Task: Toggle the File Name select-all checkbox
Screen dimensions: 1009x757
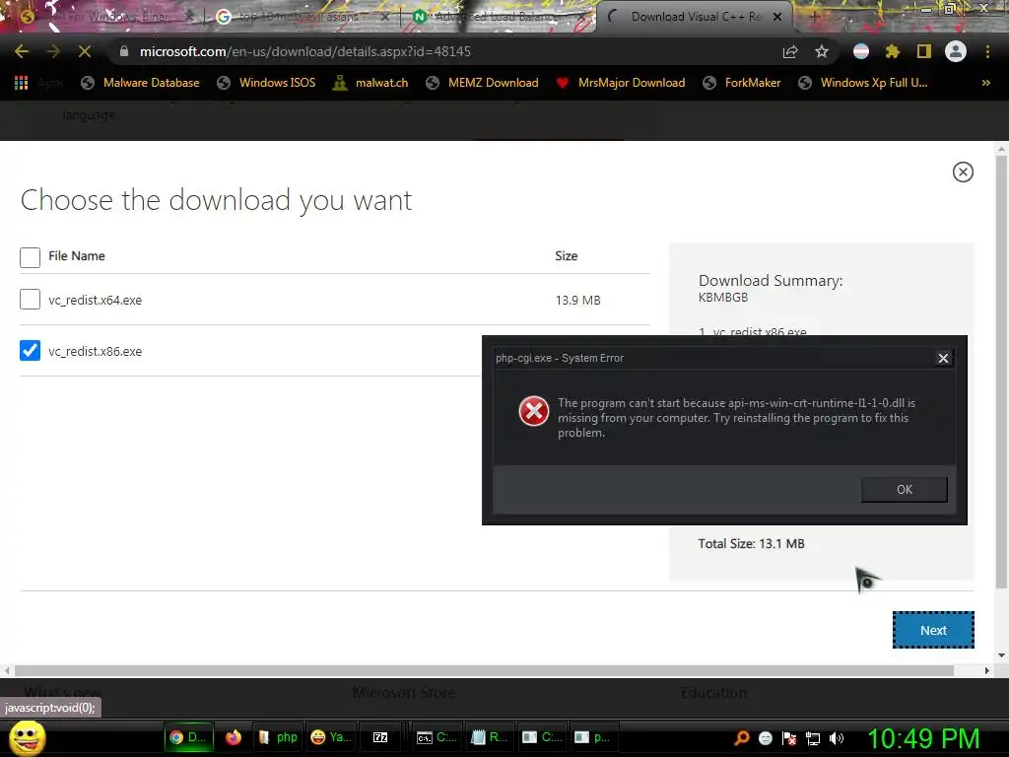Action: pos(30,257)
